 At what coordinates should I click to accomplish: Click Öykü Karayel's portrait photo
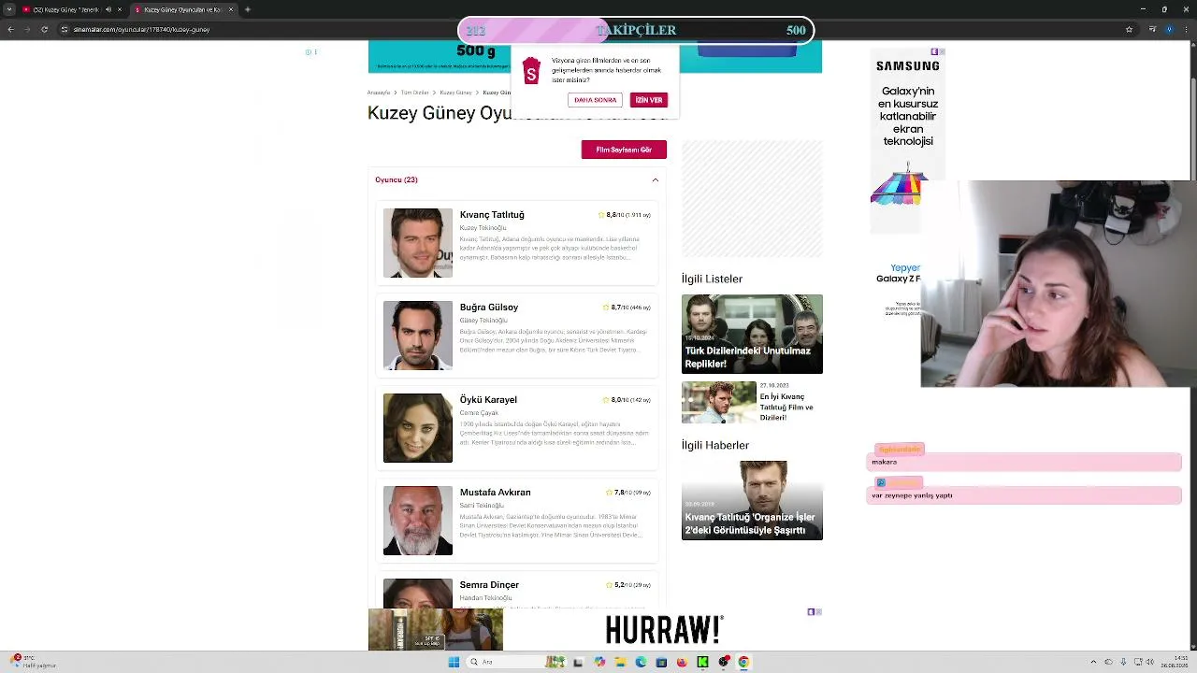(418, 428)
